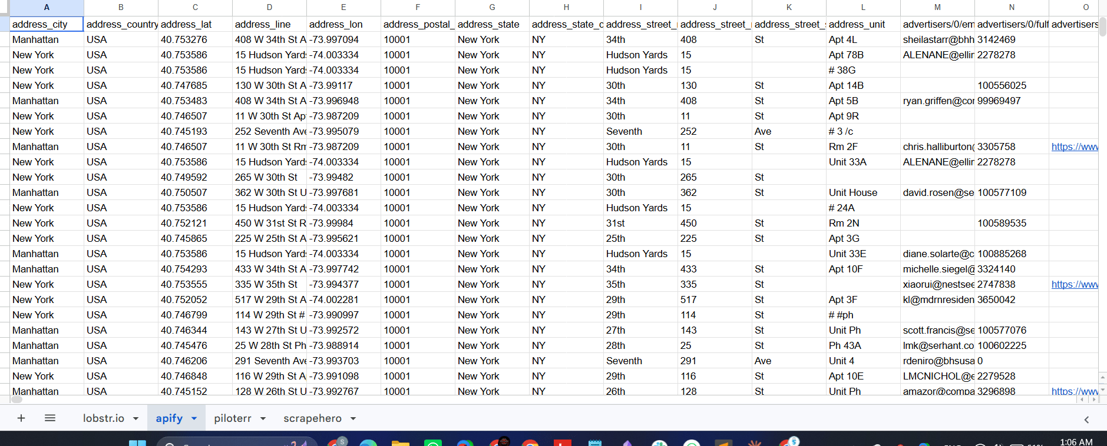Expand the apify sheet tab menu
This screenshot has height=446, width=1107.
(194, 419)
